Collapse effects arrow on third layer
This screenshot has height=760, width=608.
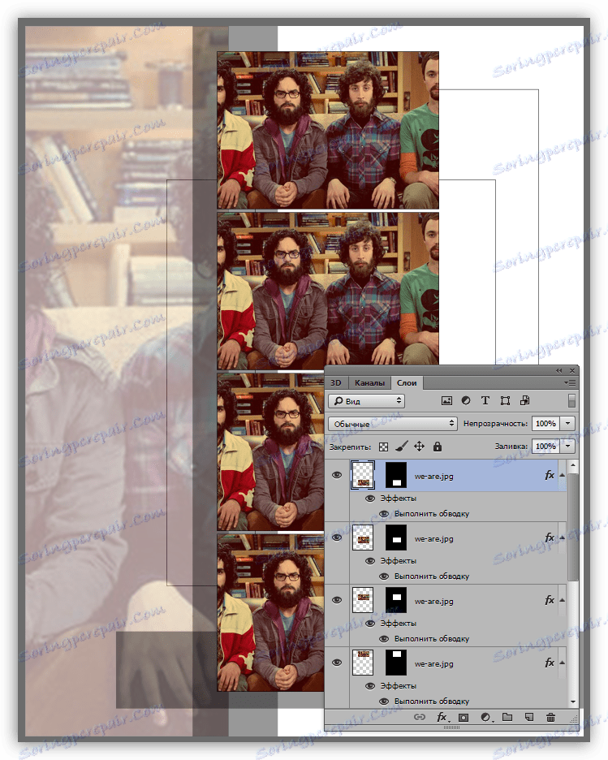pyautogui.click(x=562, y=601)
